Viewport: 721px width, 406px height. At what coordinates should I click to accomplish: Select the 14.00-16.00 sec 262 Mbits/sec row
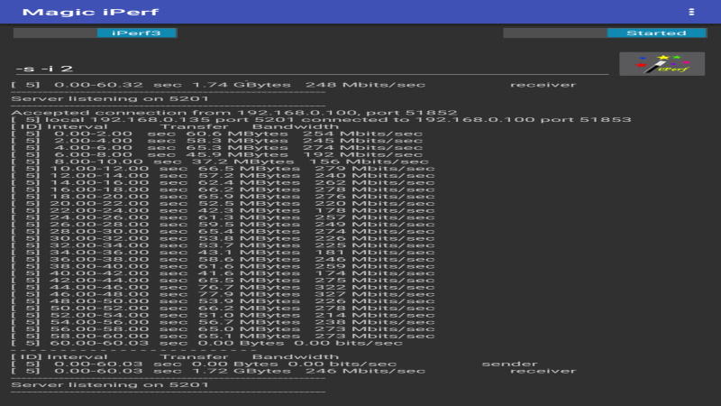tap(223, 183)
